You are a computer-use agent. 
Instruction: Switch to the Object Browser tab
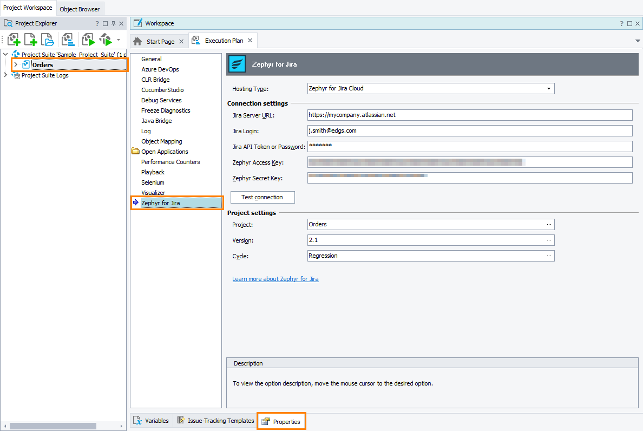click(x=80, y=9)
